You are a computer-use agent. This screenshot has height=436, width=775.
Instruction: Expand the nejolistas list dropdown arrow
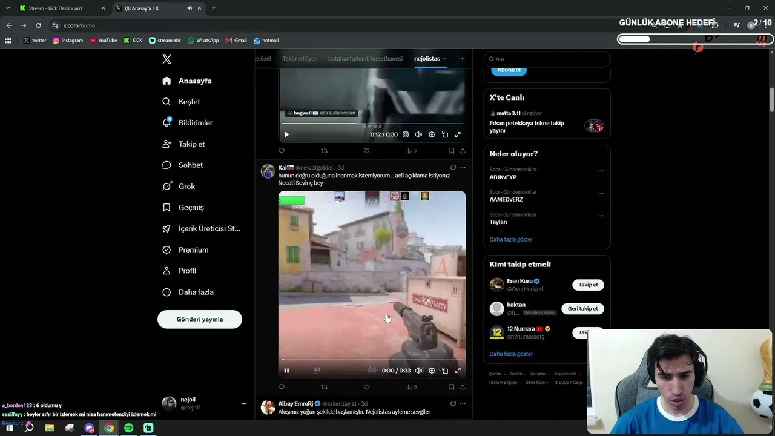pyautogui.click(x=444, y=59)
